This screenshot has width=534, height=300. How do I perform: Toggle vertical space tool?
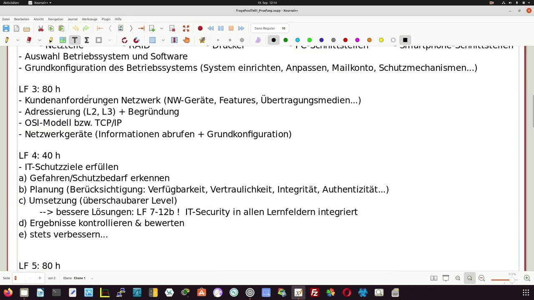click(x=174, y=40)
